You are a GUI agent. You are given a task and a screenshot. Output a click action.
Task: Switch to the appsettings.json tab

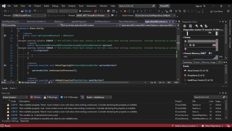tap(79, 21)
